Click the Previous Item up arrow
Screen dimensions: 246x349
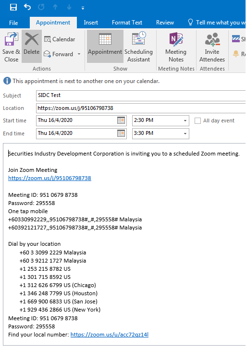click(x=55, y=7)
